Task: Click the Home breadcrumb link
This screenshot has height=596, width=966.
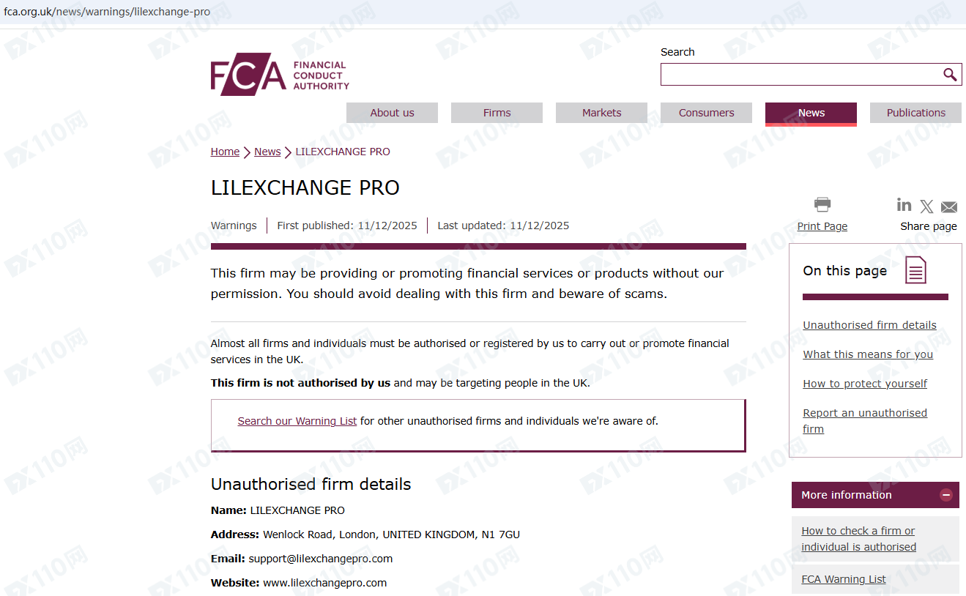Action: [225, 152]
